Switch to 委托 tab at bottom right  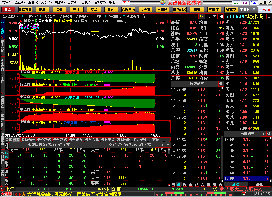[x=260, y=184]
